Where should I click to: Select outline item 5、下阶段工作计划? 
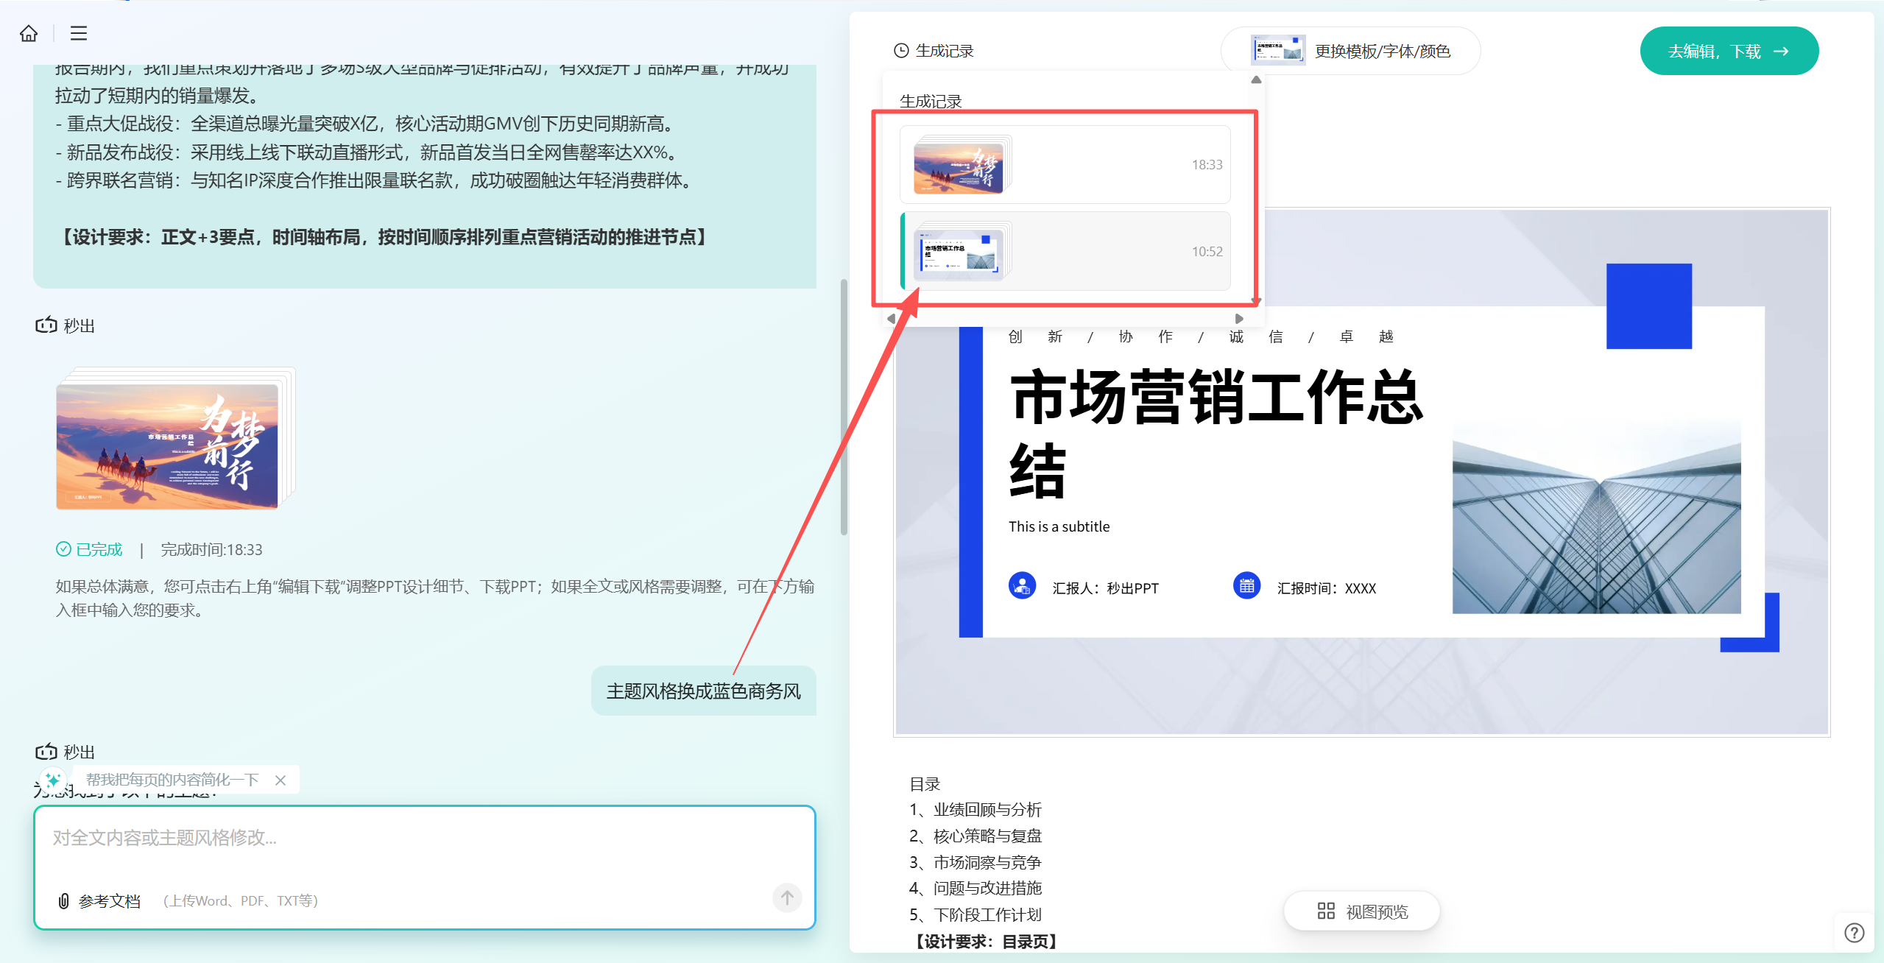975,915
